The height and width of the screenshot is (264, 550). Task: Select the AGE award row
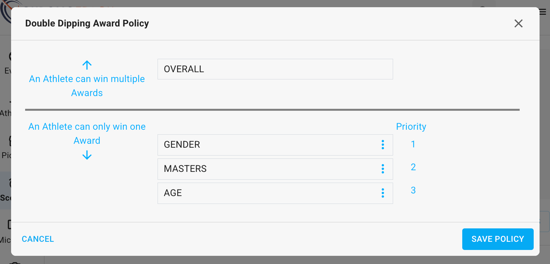coord(267,193)
